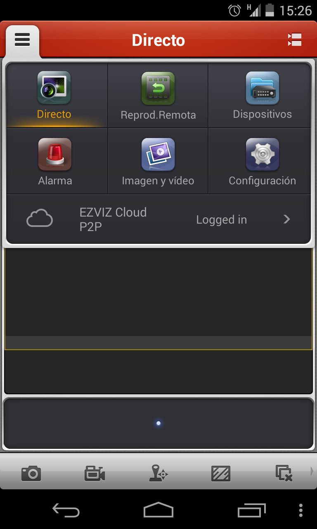The height and width of the screenshot is (529, 317).
Task: Expand EZVIZ Cloud P2P chevron
Action: pos(287,219)
